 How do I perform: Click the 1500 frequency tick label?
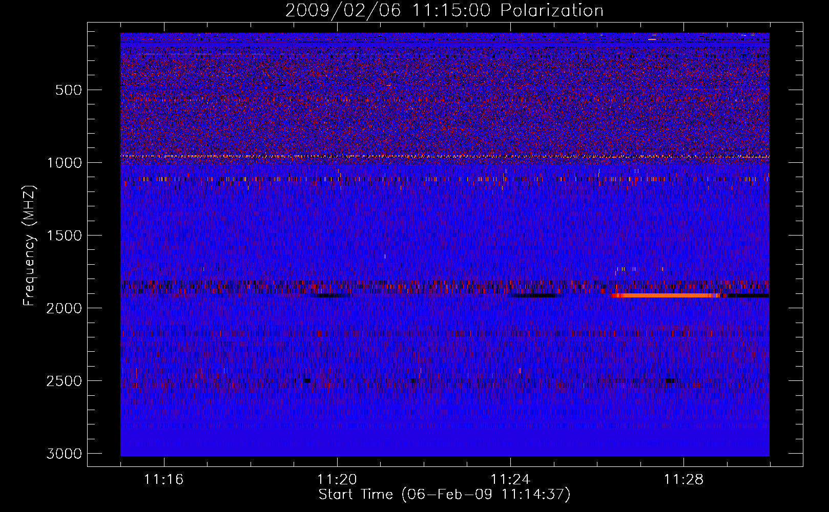(x=65, y=236)
